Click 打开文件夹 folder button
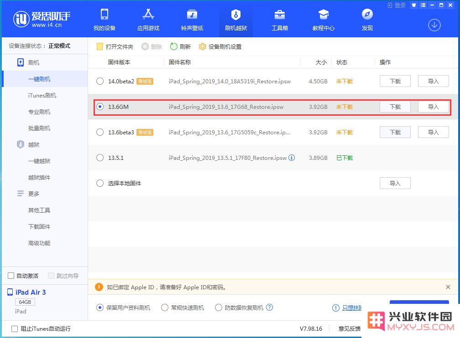460x338 pixels. click(115, 46)
